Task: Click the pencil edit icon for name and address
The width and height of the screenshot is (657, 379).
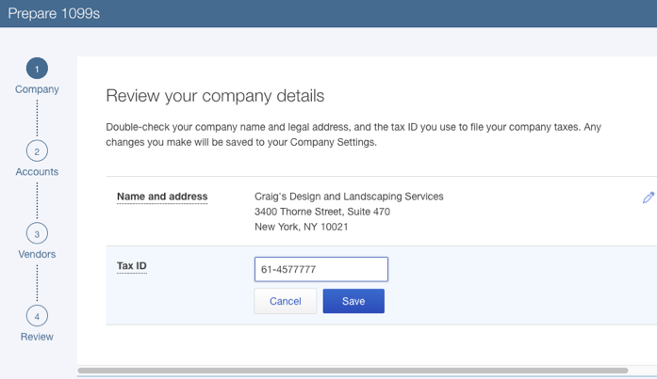Action: point(648,197)
